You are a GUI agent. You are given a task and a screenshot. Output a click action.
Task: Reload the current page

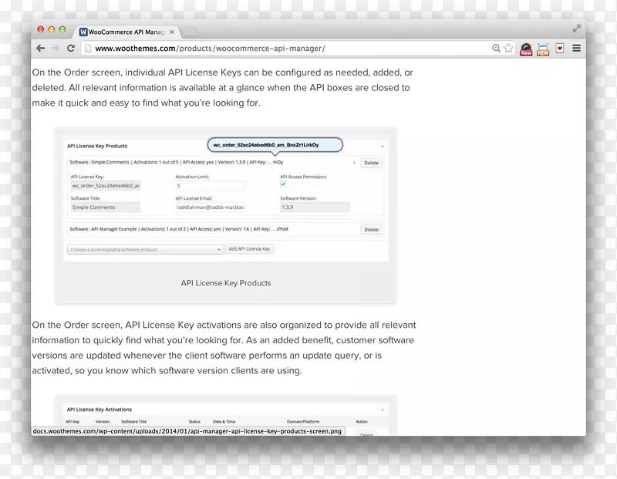[71, 49]
